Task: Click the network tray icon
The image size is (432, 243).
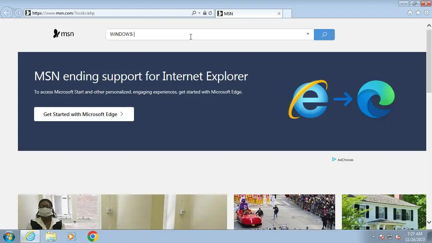Action: coord(390,237)
